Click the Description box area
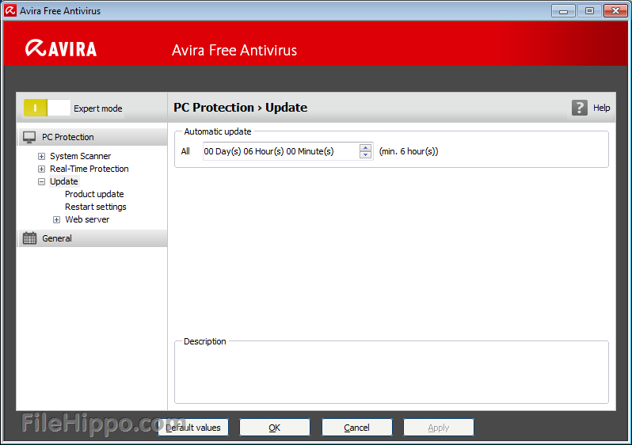The image size is (632, 445). (391, 373)
